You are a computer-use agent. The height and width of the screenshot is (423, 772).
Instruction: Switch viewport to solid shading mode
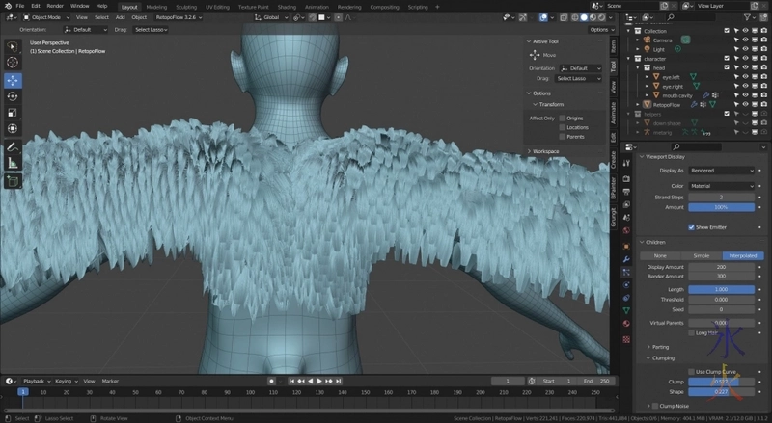pyautogui.click(x=584, y=17)
